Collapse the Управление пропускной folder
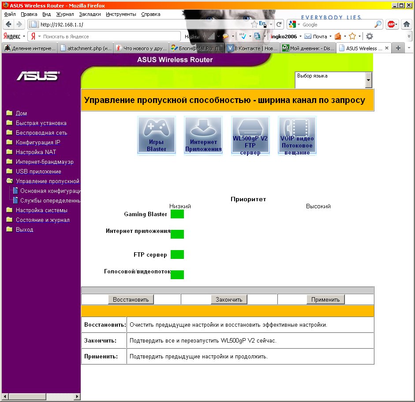The width and height of the screenshot is (415, 402). pos(9,181)
